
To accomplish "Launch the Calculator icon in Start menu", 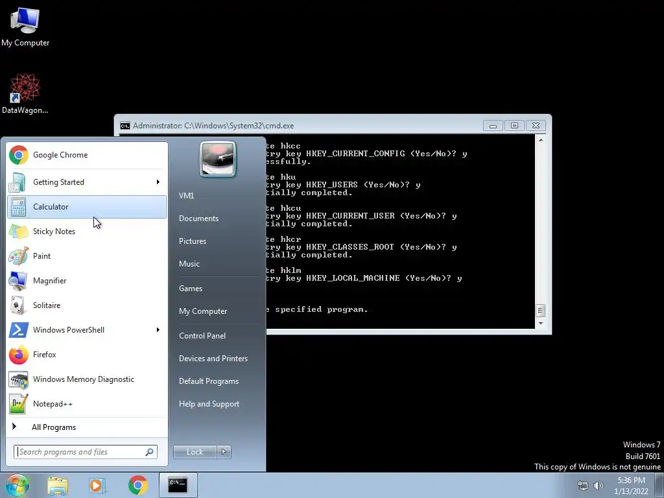I will (18, 207).
